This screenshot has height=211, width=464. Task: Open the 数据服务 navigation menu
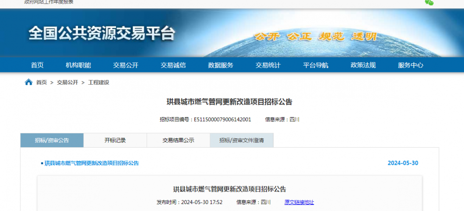pos(220,65)
